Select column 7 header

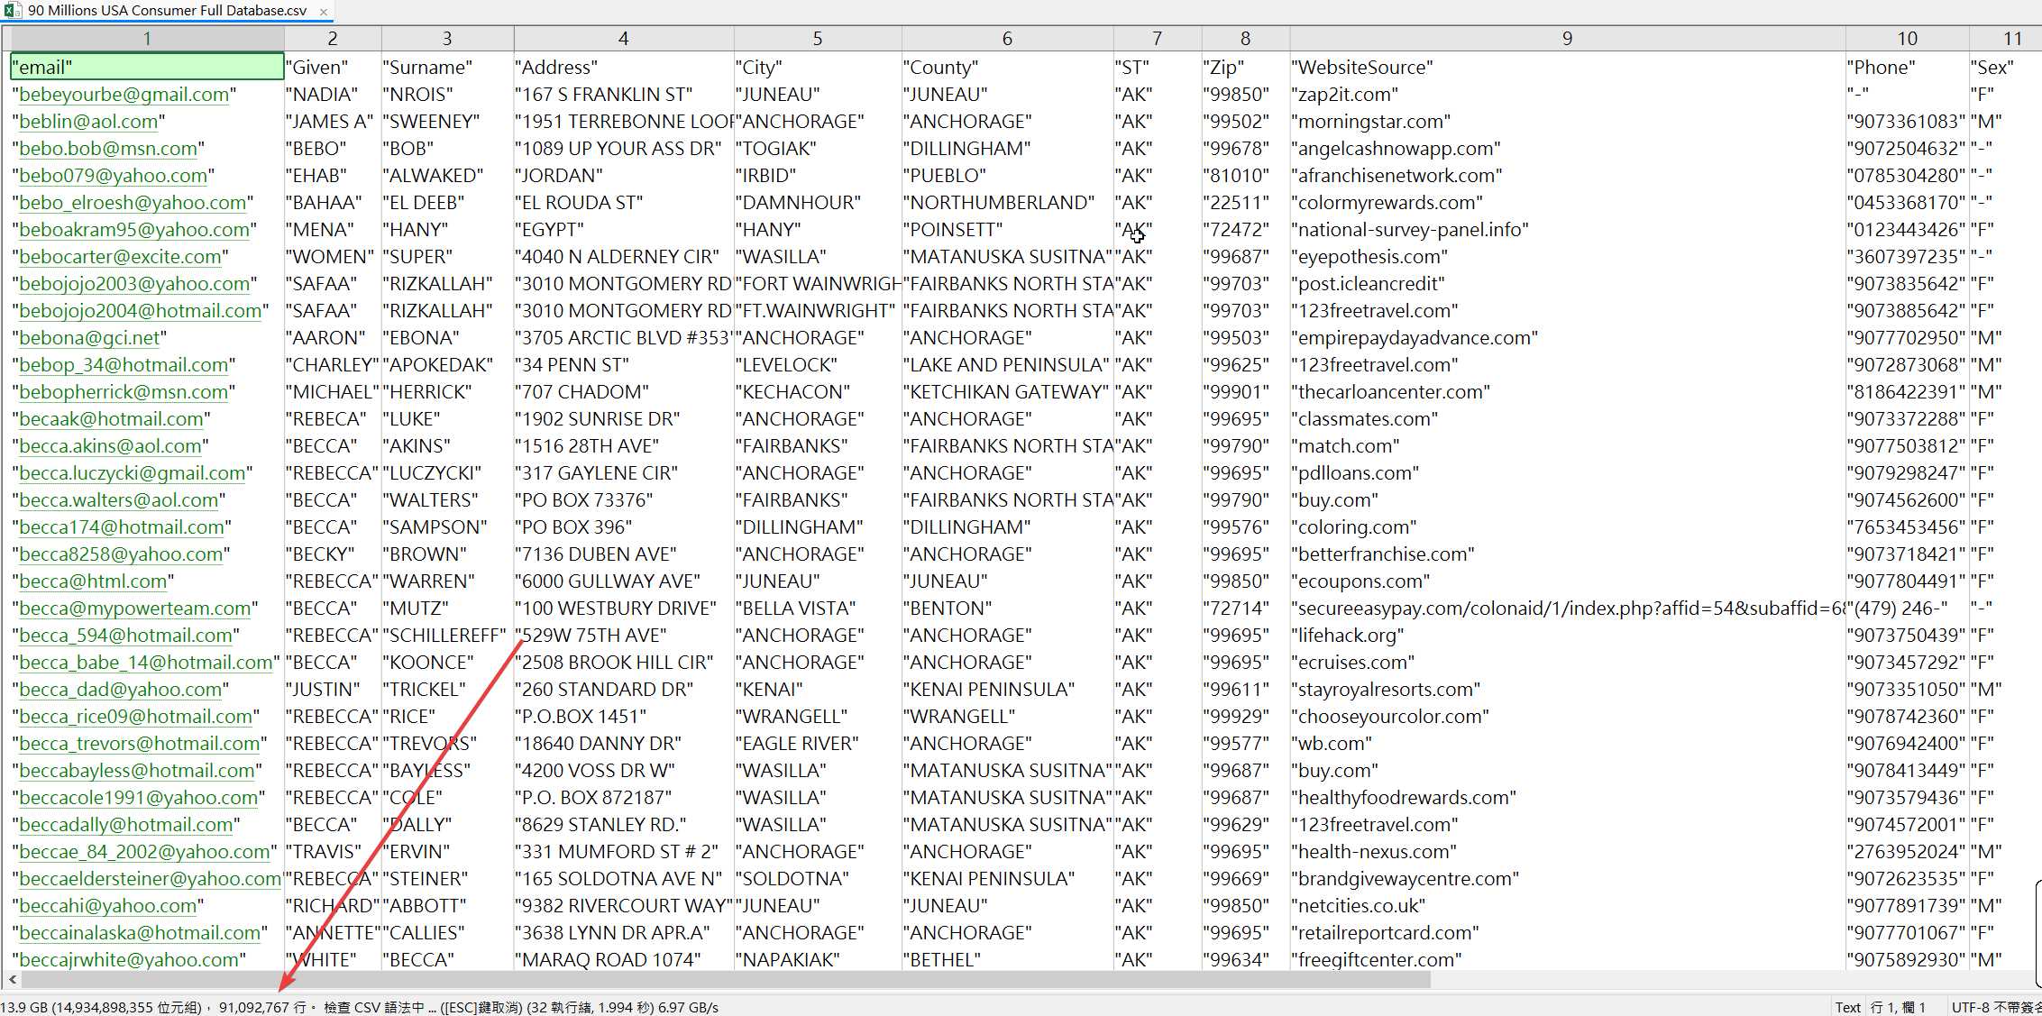1158,39
